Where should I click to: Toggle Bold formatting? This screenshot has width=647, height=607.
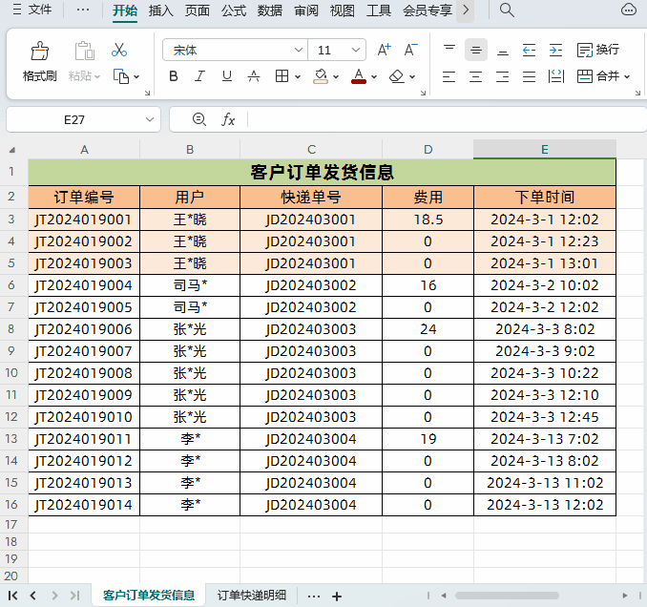tap(174, 76)
